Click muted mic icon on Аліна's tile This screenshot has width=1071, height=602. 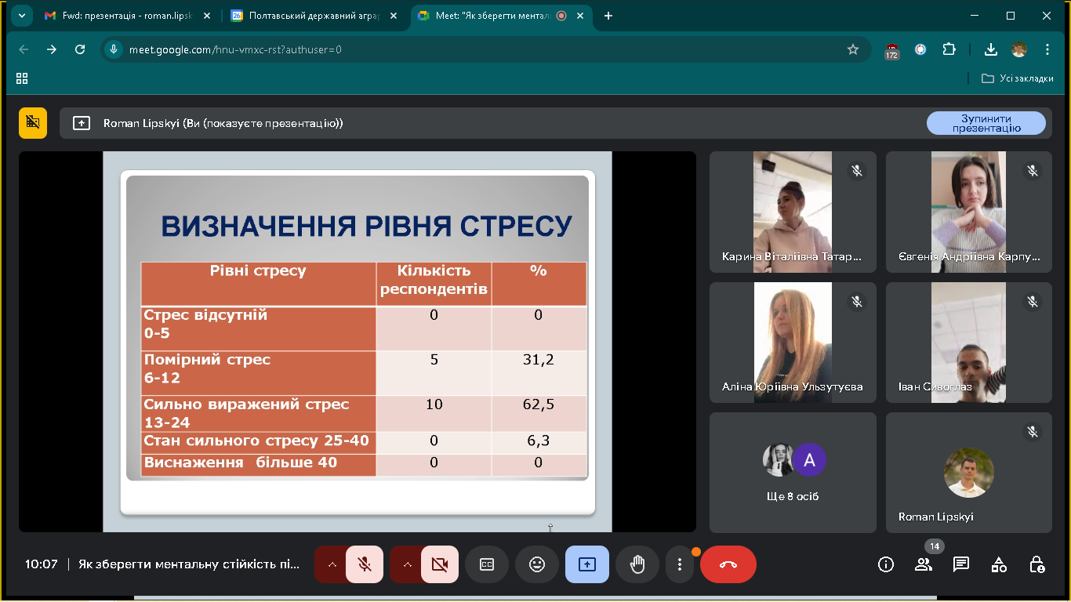click(x=857, y=301)
